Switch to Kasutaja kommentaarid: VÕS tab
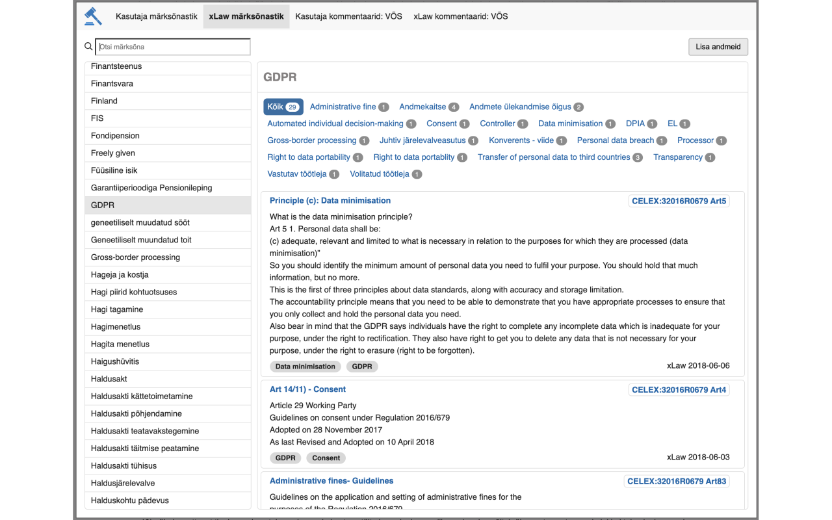Viewport: 832px width, 520px height. 349,16
